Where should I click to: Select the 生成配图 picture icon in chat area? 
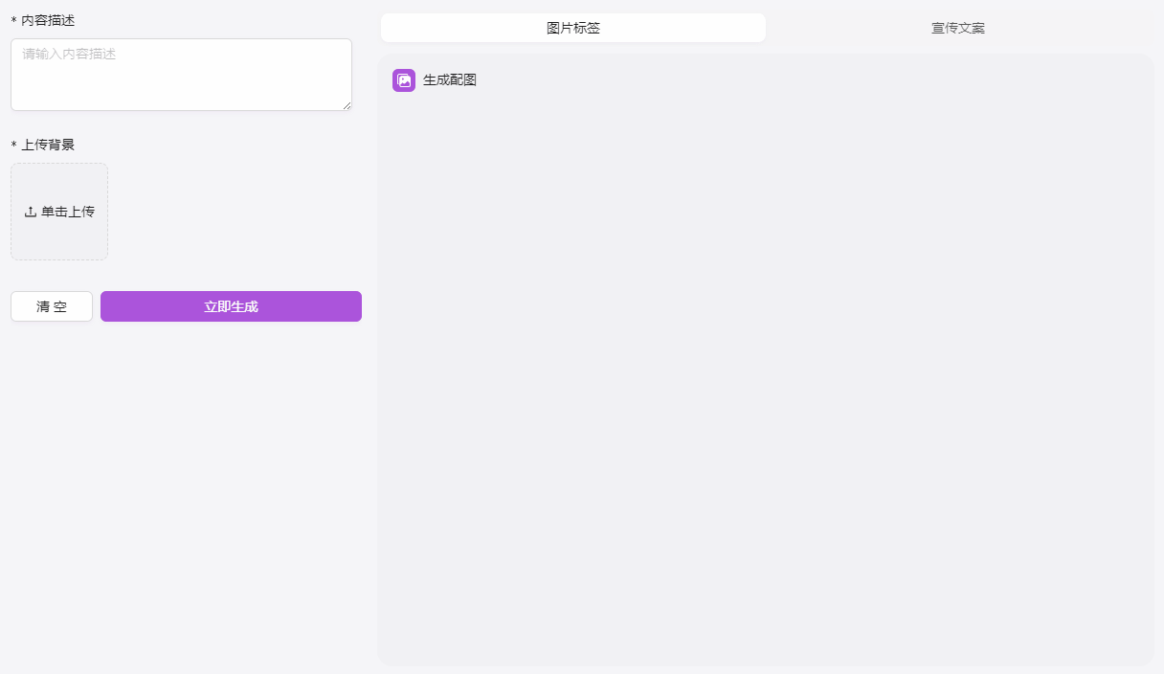click(403, 80)
